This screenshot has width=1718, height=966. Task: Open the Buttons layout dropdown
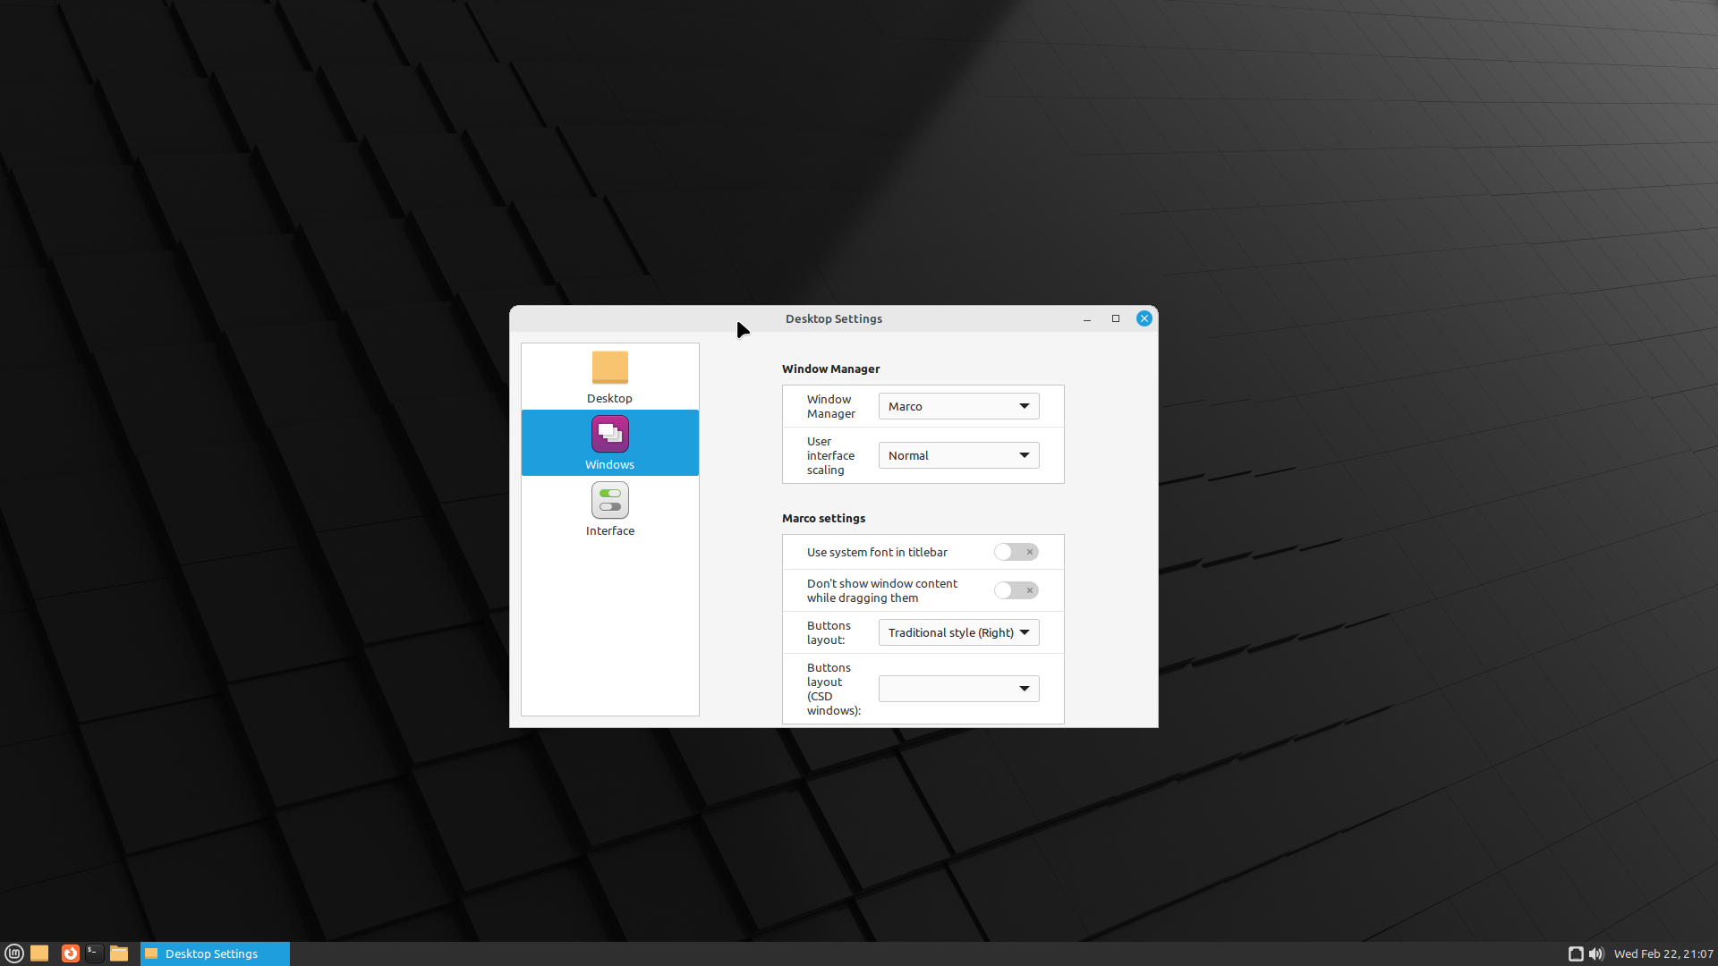point(958,632)
